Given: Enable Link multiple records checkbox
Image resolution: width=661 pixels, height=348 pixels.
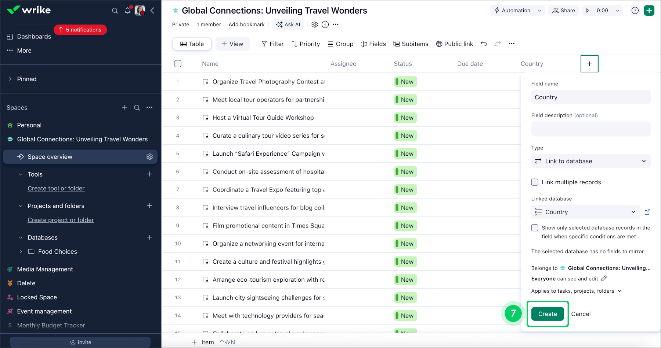Looking at the screenshot, I should (x=535, y=182).
